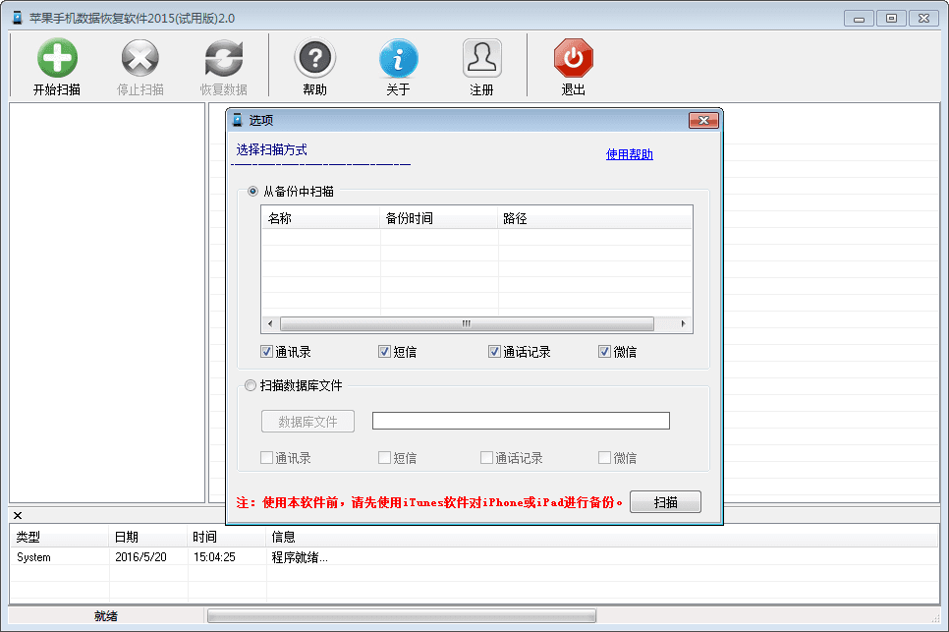Open the About (关于) info icon
Image resolution: width=949 pixels, height=632 pixels.
(x=398, y=60)
